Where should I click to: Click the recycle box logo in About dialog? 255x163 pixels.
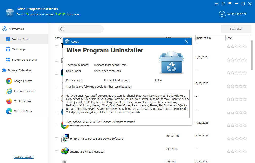pos(171,63)
